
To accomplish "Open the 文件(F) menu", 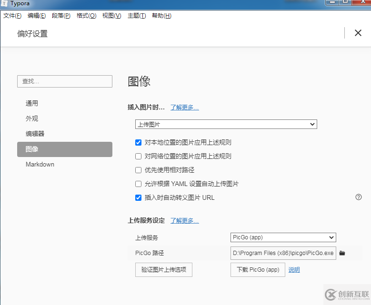I will [12, 16].
